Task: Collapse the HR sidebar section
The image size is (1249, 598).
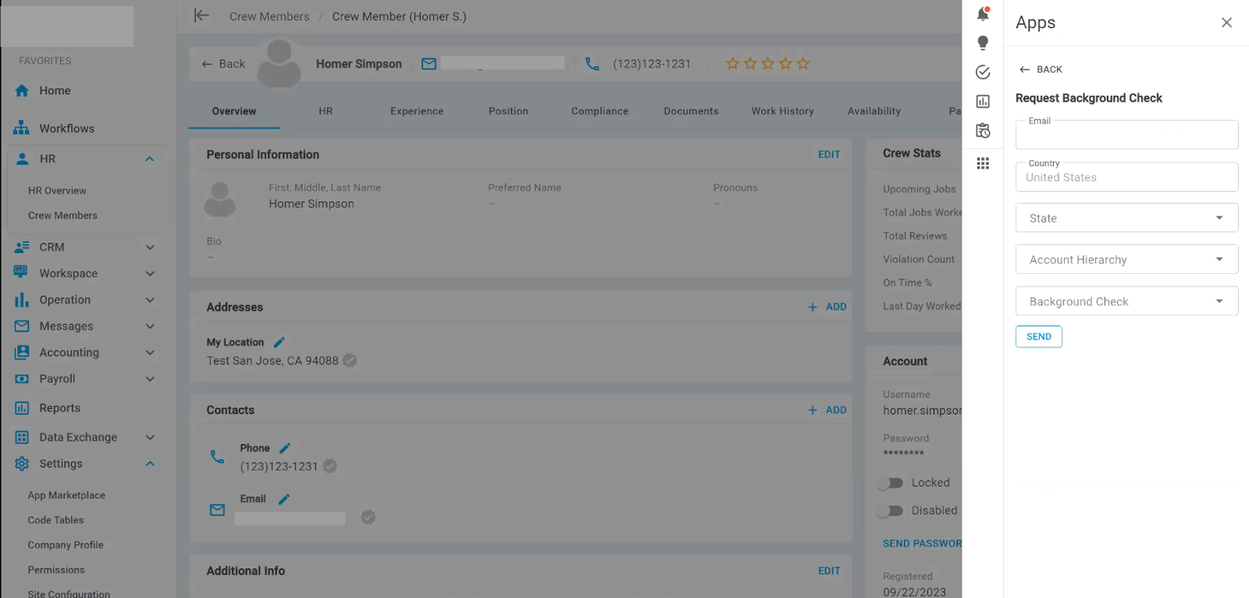Action: [150, 159]
